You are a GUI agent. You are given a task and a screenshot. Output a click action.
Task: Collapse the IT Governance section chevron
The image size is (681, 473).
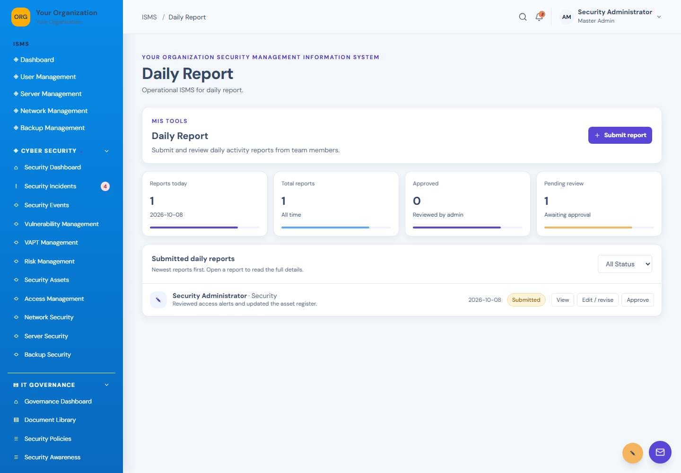pyautogui.click(x=106, y=385)
